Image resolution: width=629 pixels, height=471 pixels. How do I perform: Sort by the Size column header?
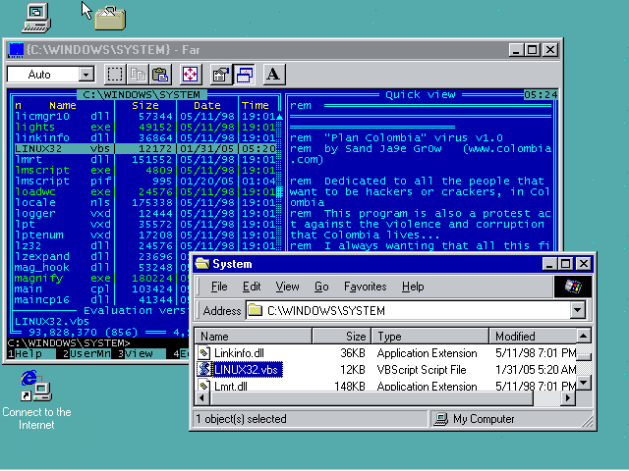(341, 336)
